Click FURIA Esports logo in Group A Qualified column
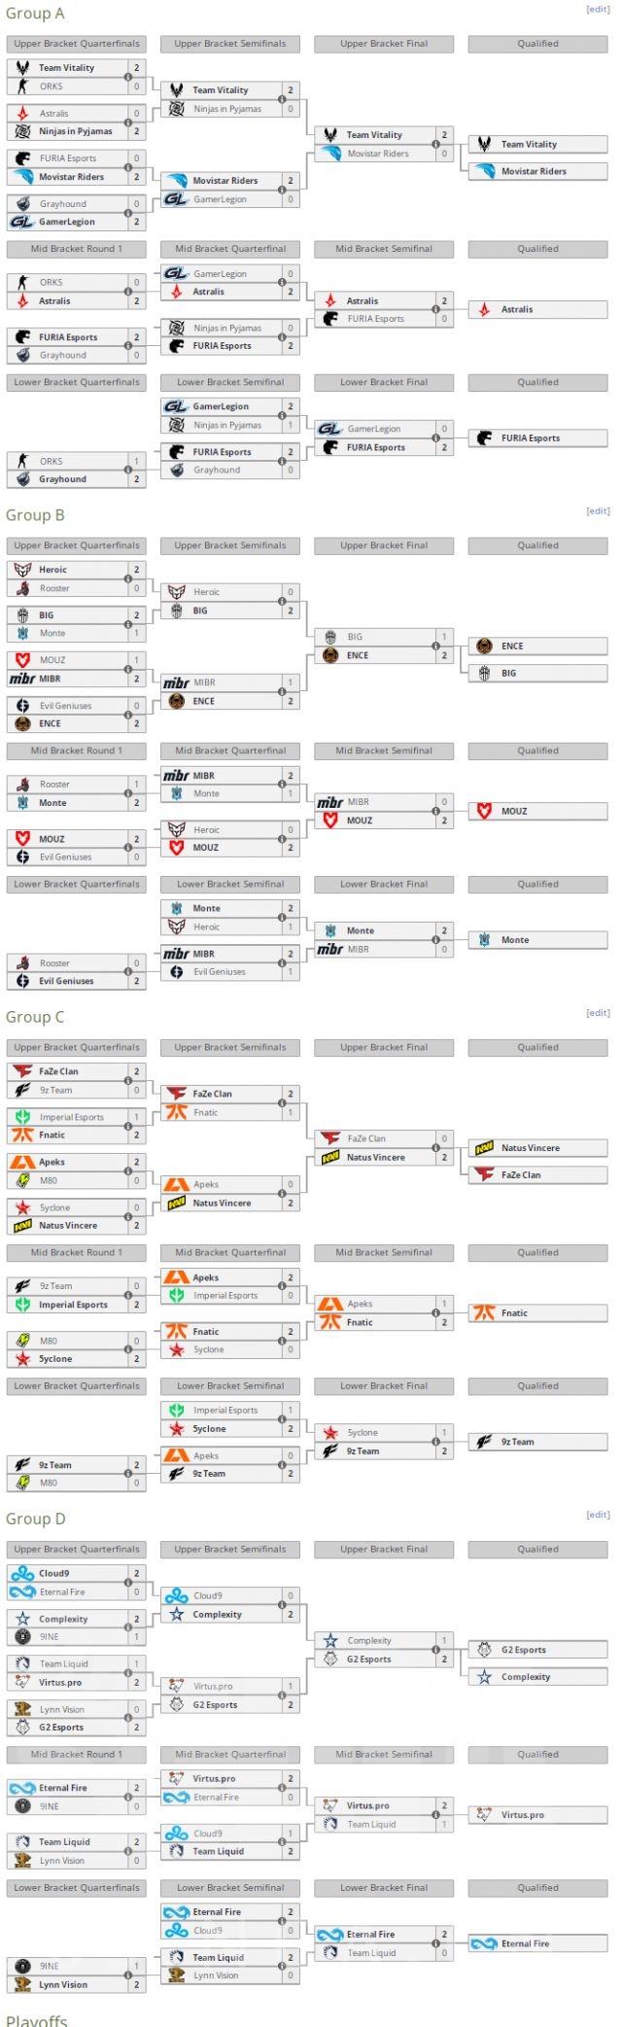Image resolution: width=622 pixels, height=2027 pixels. [484, 438]
